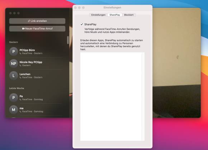Click phone icon under PCtipp Büro
Screen dimensions: 208x150
click(x=20, y=53)
